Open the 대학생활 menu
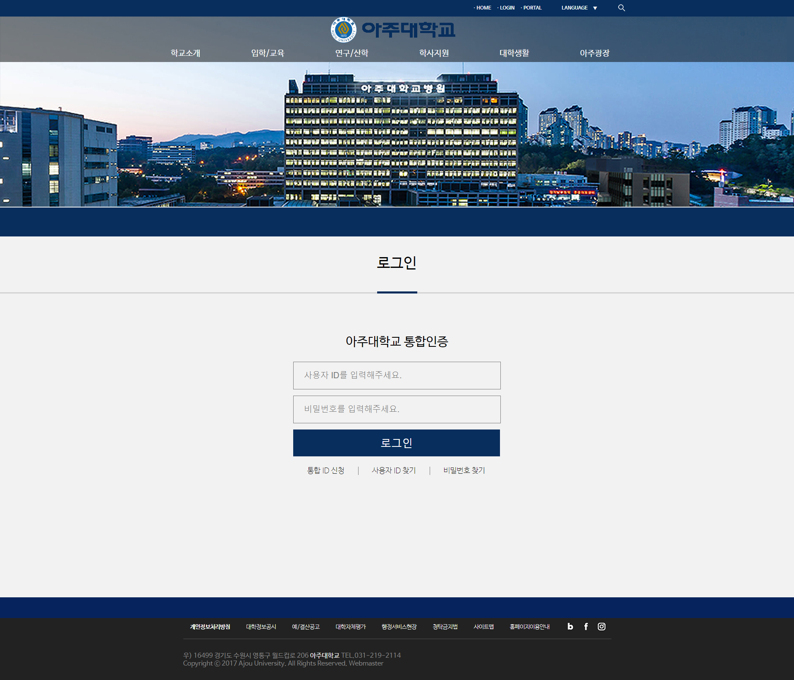The width and height of the screenshot is (794, 680). point(514,53)
